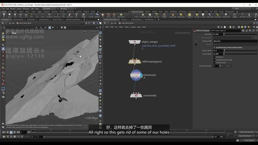Screen dimensions: 258x145
Task: Enable the Preserve Holes checkbox
Action: (x=214, y=63)
